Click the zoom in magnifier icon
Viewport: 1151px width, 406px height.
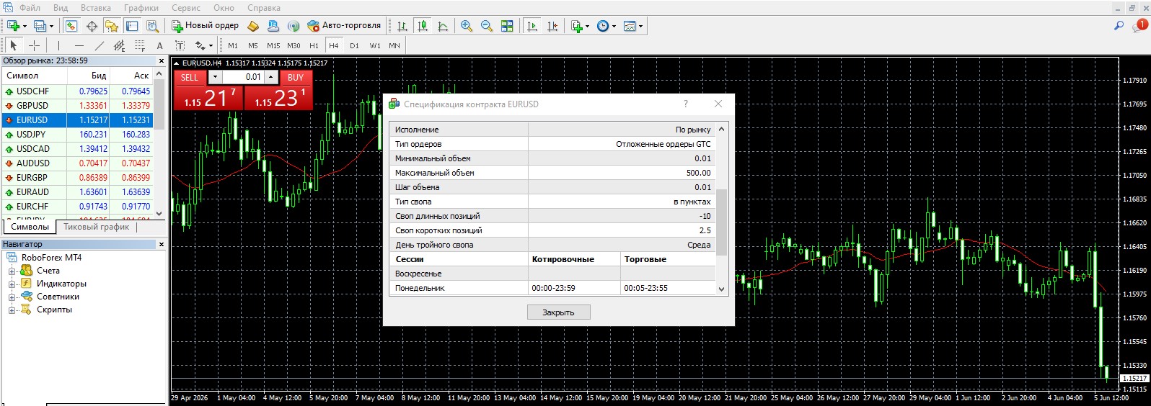point(467,26)
